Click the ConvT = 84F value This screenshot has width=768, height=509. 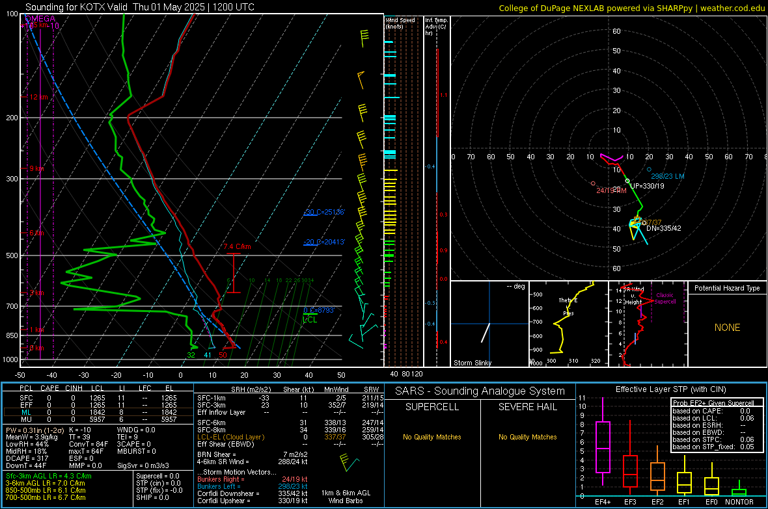89,445
